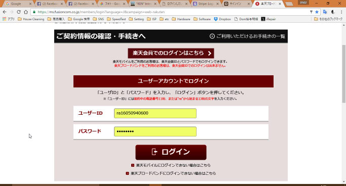Bookmark this page with the star icon

[317, 12]
